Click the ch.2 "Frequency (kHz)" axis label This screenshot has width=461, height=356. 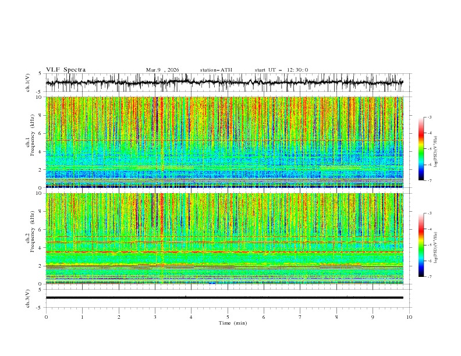click(x=32, y=231)
